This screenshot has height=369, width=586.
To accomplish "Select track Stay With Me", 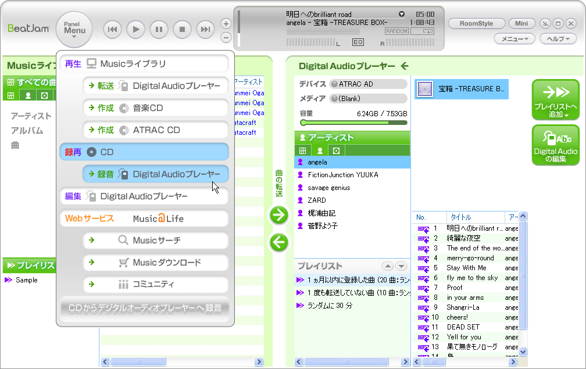I will point(466,268).
